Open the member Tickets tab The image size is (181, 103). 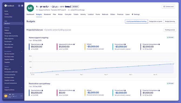pos(76,14)
